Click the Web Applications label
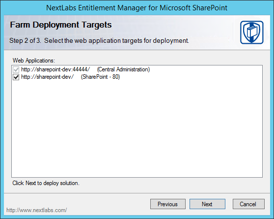The height and width of the screenshot is (219, 274). [x=34, y=61]
